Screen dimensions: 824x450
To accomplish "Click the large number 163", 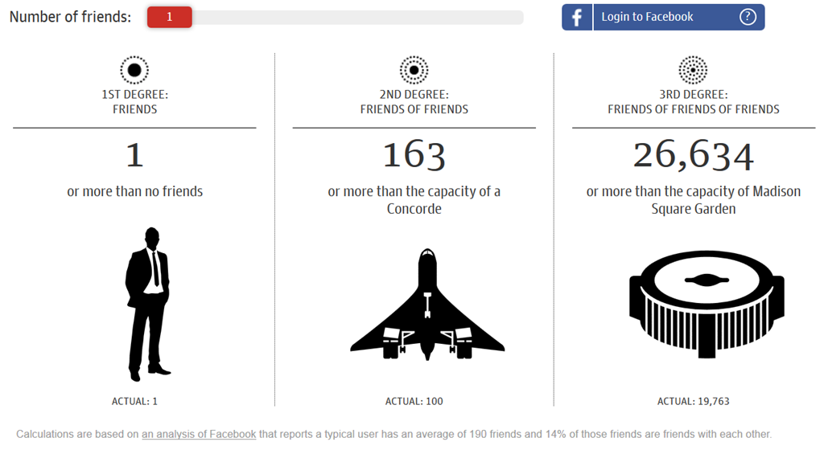I will 414,155.
